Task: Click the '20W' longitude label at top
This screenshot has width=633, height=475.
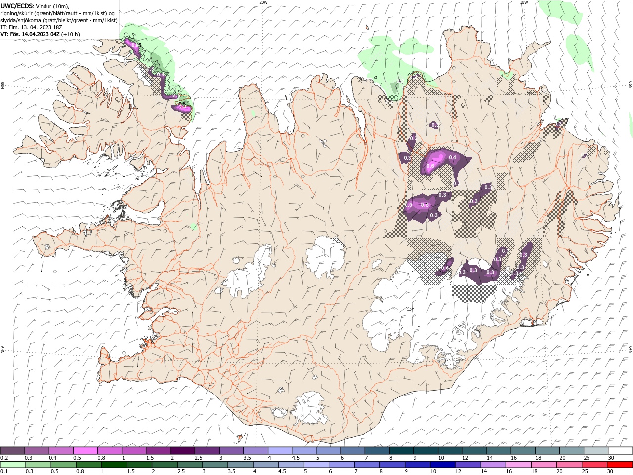Action: click(263, 2)
